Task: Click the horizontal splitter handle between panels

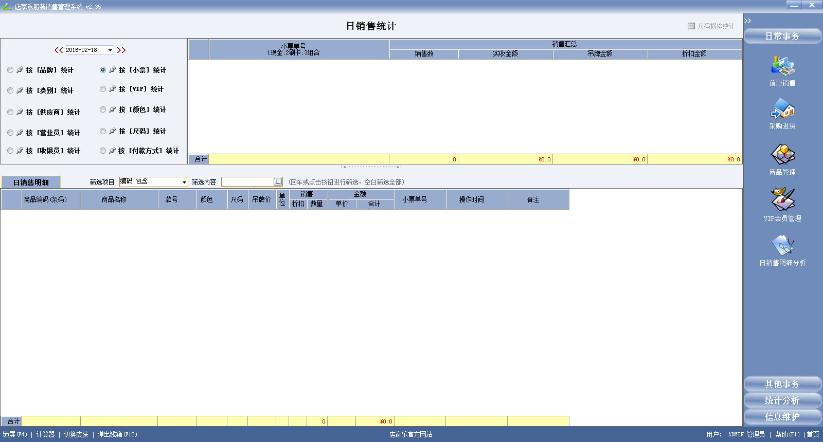Action: (371, 167)
